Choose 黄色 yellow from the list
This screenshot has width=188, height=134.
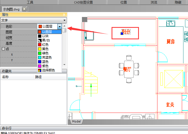[x=45, y=49]
